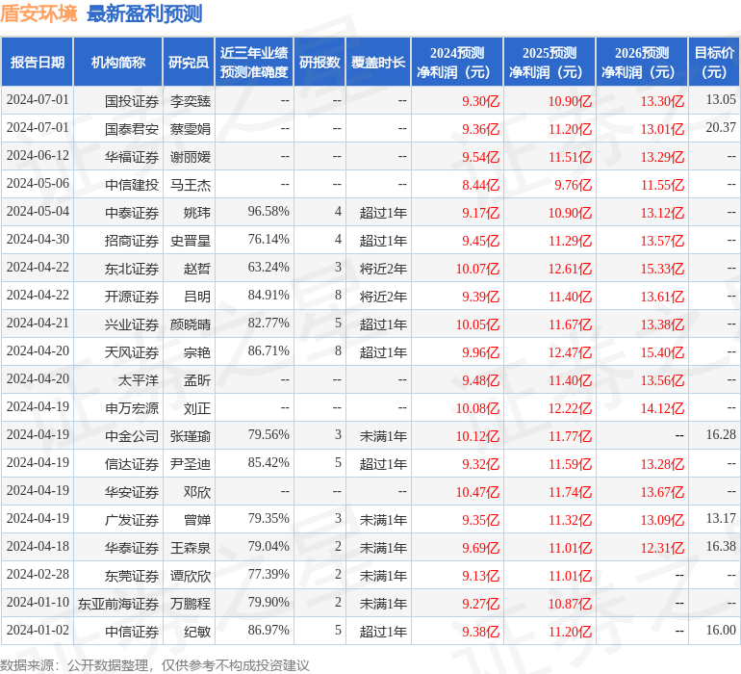This screenshot has height=674, width=741.
Task: Click report date 2024-02-28
Action: (38, 574)
